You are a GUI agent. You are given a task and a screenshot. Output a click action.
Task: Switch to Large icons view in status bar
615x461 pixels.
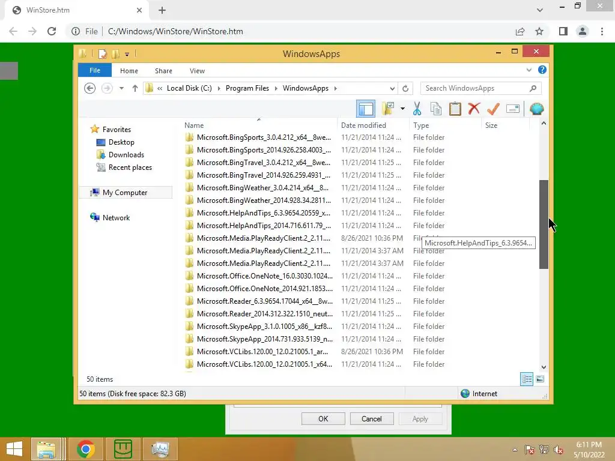point(540,379)
